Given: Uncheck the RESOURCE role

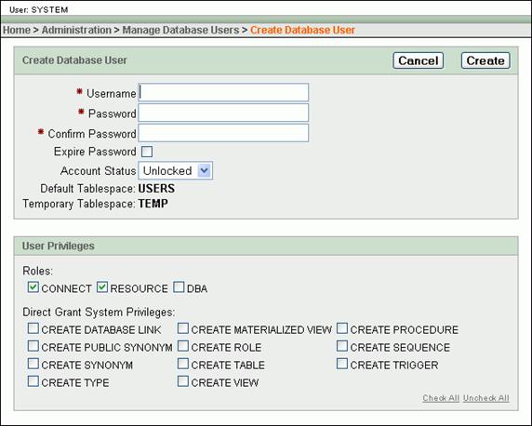Looking at the screenshot, I should coord(102,287).
